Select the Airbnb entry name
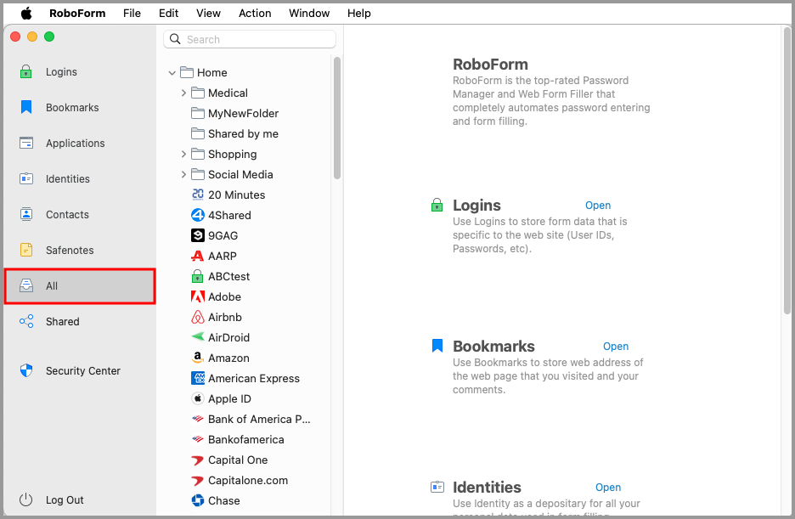 tap(224, 318)
